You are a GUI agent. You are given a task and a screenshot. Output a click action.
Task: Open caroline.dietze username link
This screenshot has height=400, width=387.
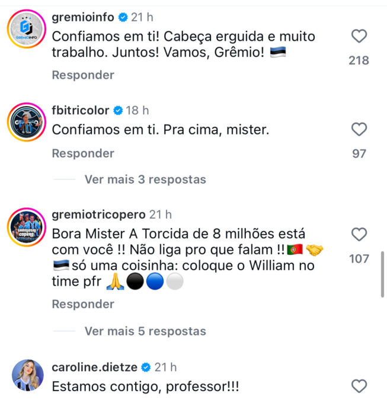point(94,367)
